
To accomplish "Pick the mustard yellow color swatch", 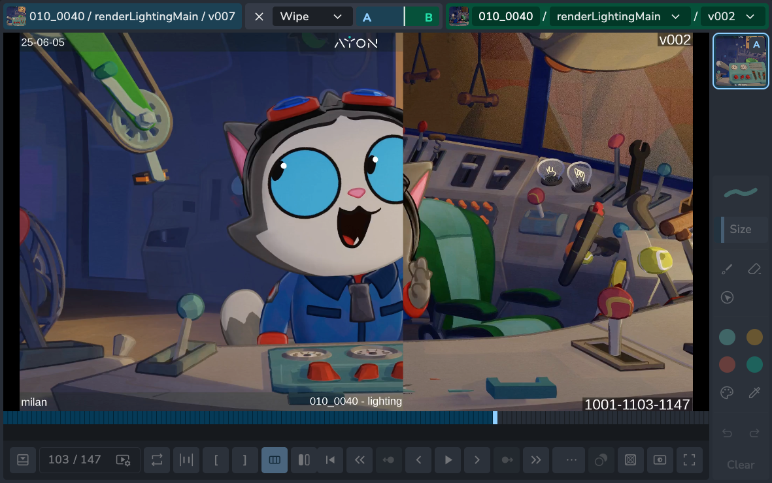I will tap(754, 337).
